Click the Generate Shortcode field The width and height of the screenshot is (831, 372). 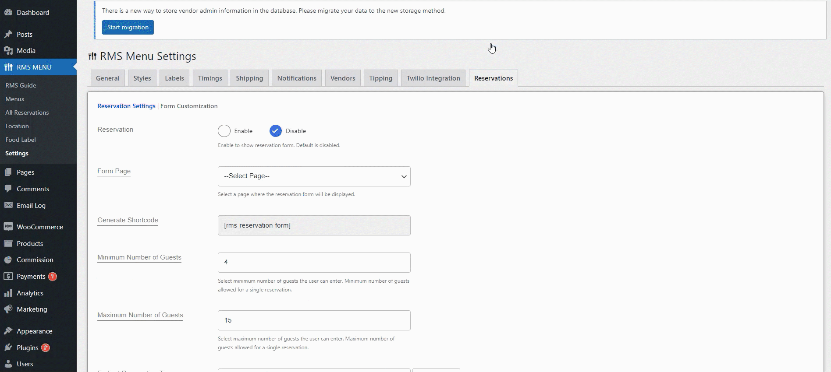[314, 225]
